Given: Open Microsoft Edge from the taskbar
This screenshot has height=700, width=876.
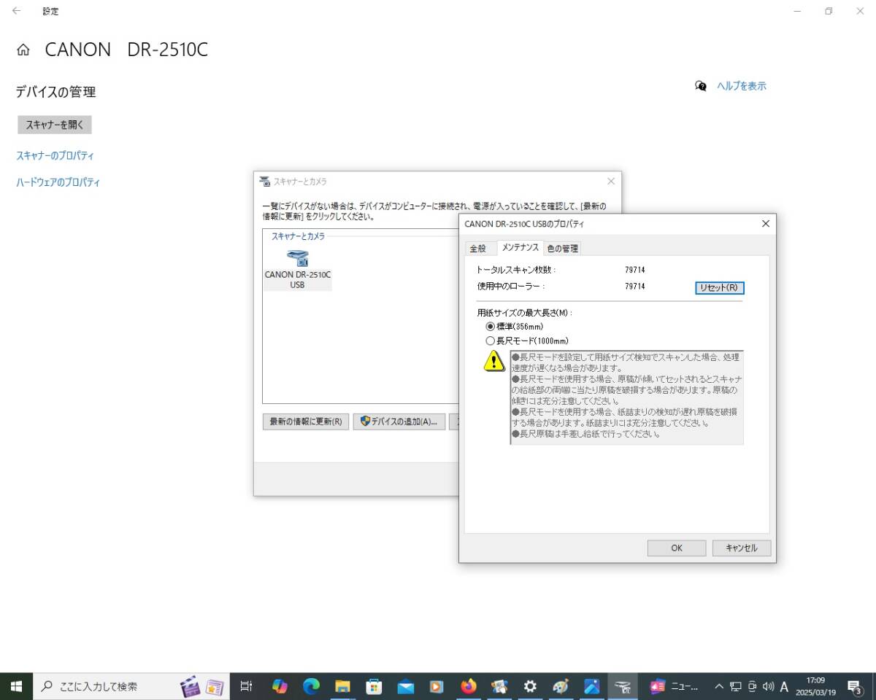Looking at the screenshot, I should [311, 686].
